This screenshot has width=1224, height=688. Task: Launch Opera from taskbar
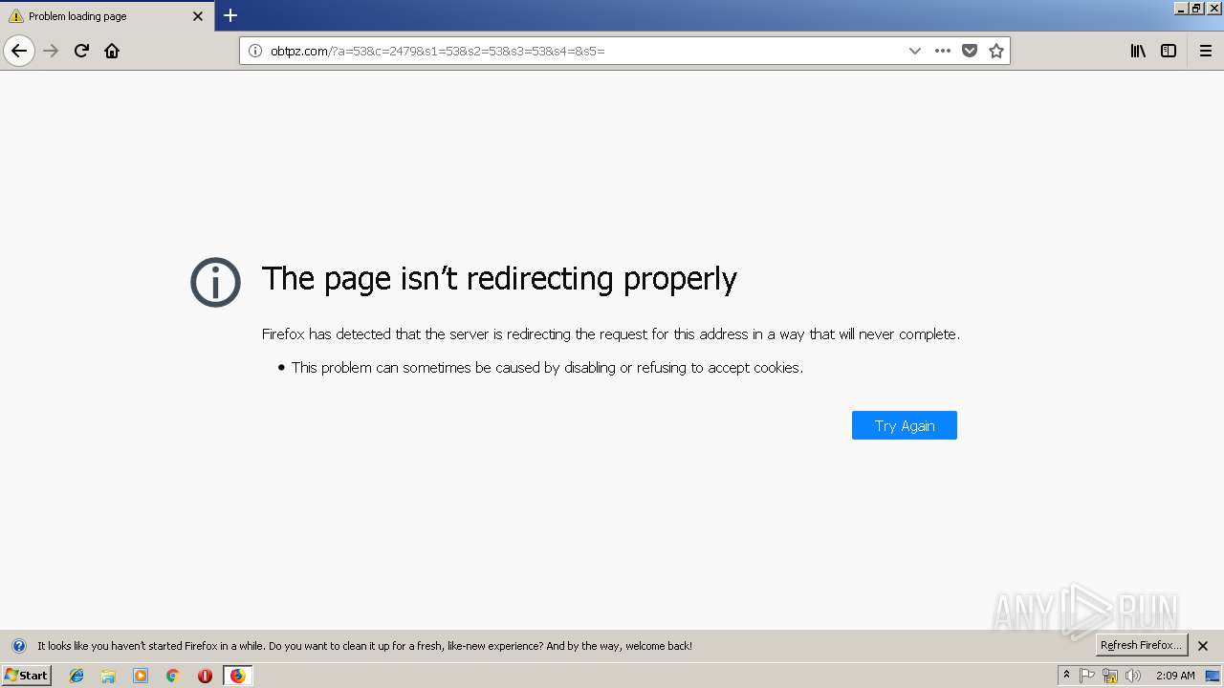tap(205, 676)
